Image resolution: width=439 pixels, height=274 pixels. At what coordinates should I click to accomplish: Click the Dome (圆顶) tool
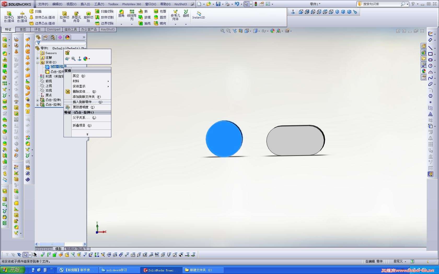click(x=160, y=17)
